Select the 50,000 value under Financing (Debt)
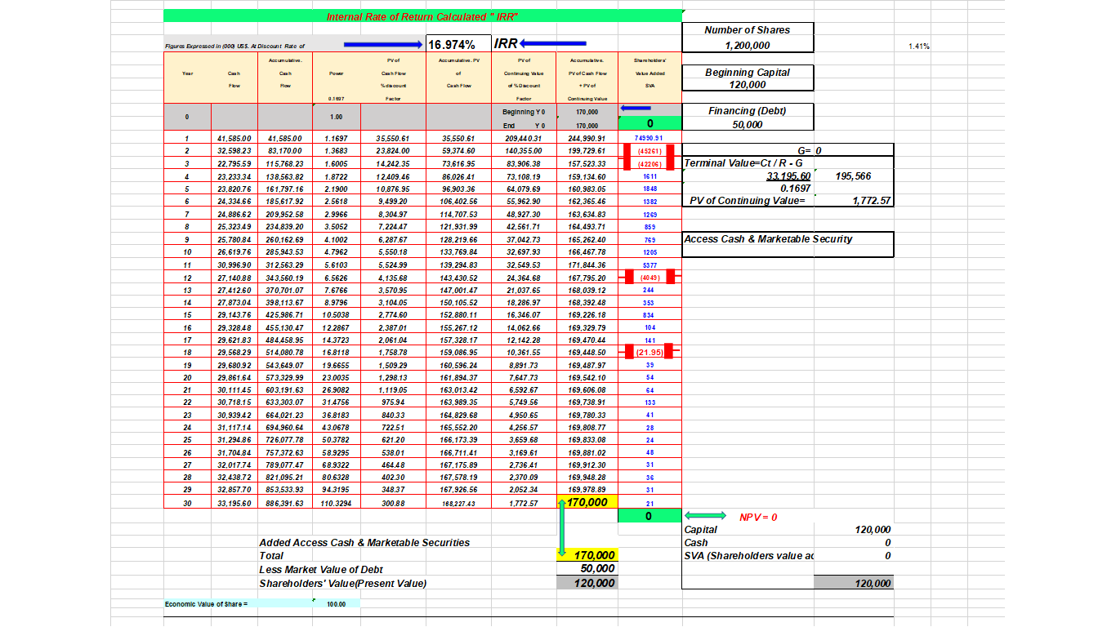The width and height of the screenshot is (1116, 627). pyautogui.click(x=748, y=124)
